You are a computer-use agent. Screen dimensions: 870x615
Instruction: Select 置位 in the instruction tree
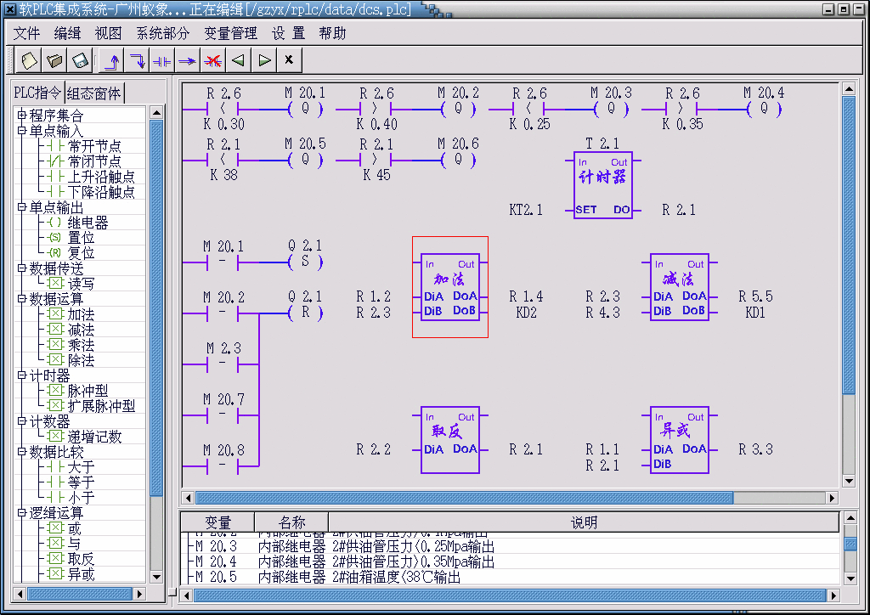pyautogui.click(x=81, y=238)
